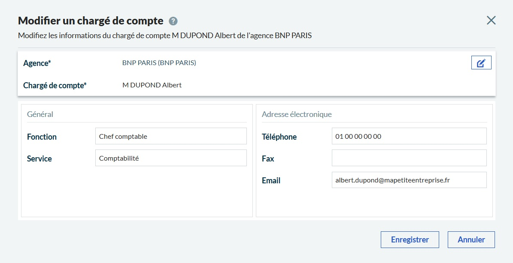Click the Adresse électronique section heading
The height and width of the screenshot is (263, 513).
tap(297, 114)
